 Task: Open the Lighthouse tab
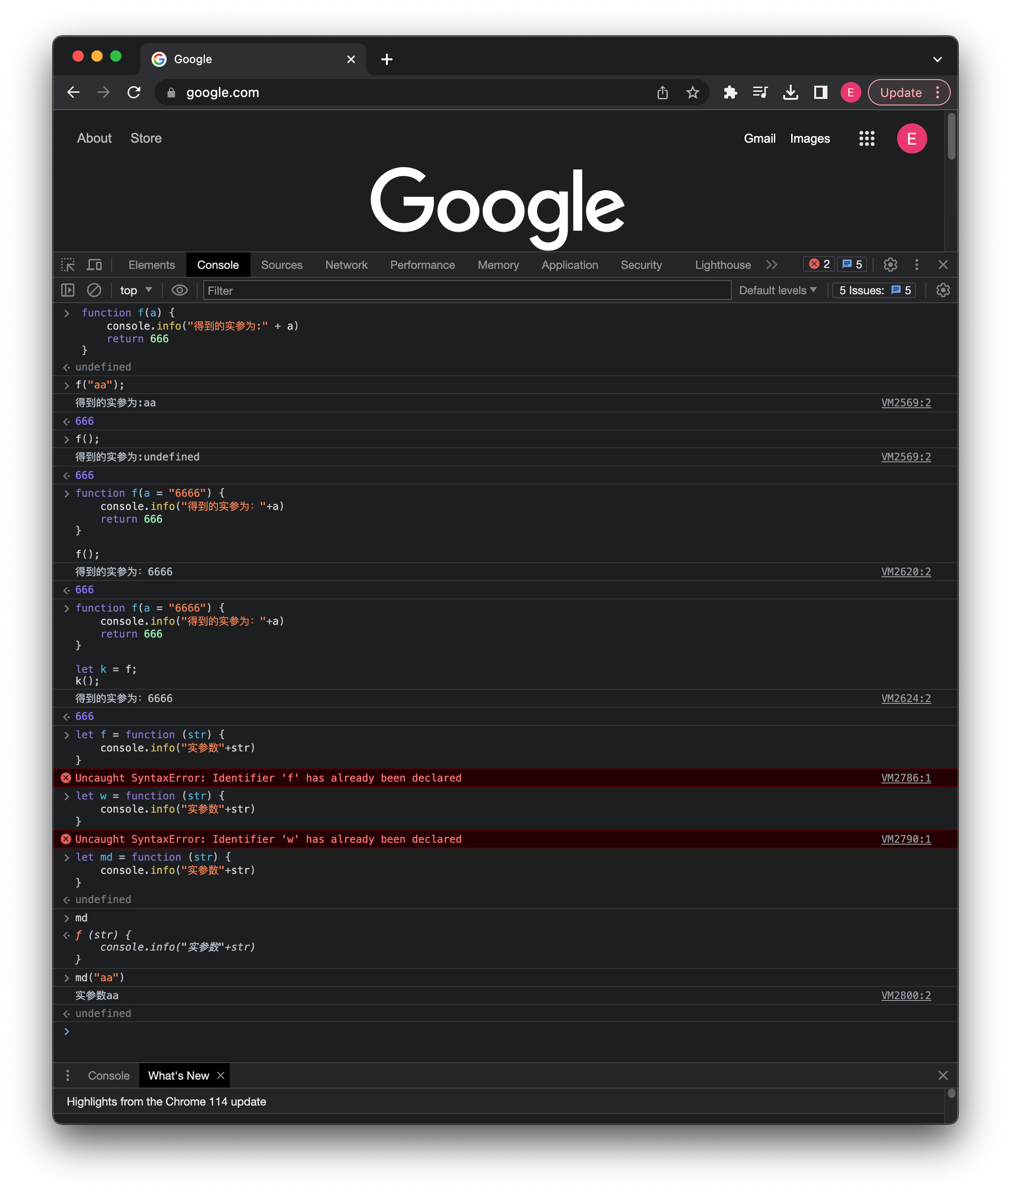click(723, 265)
